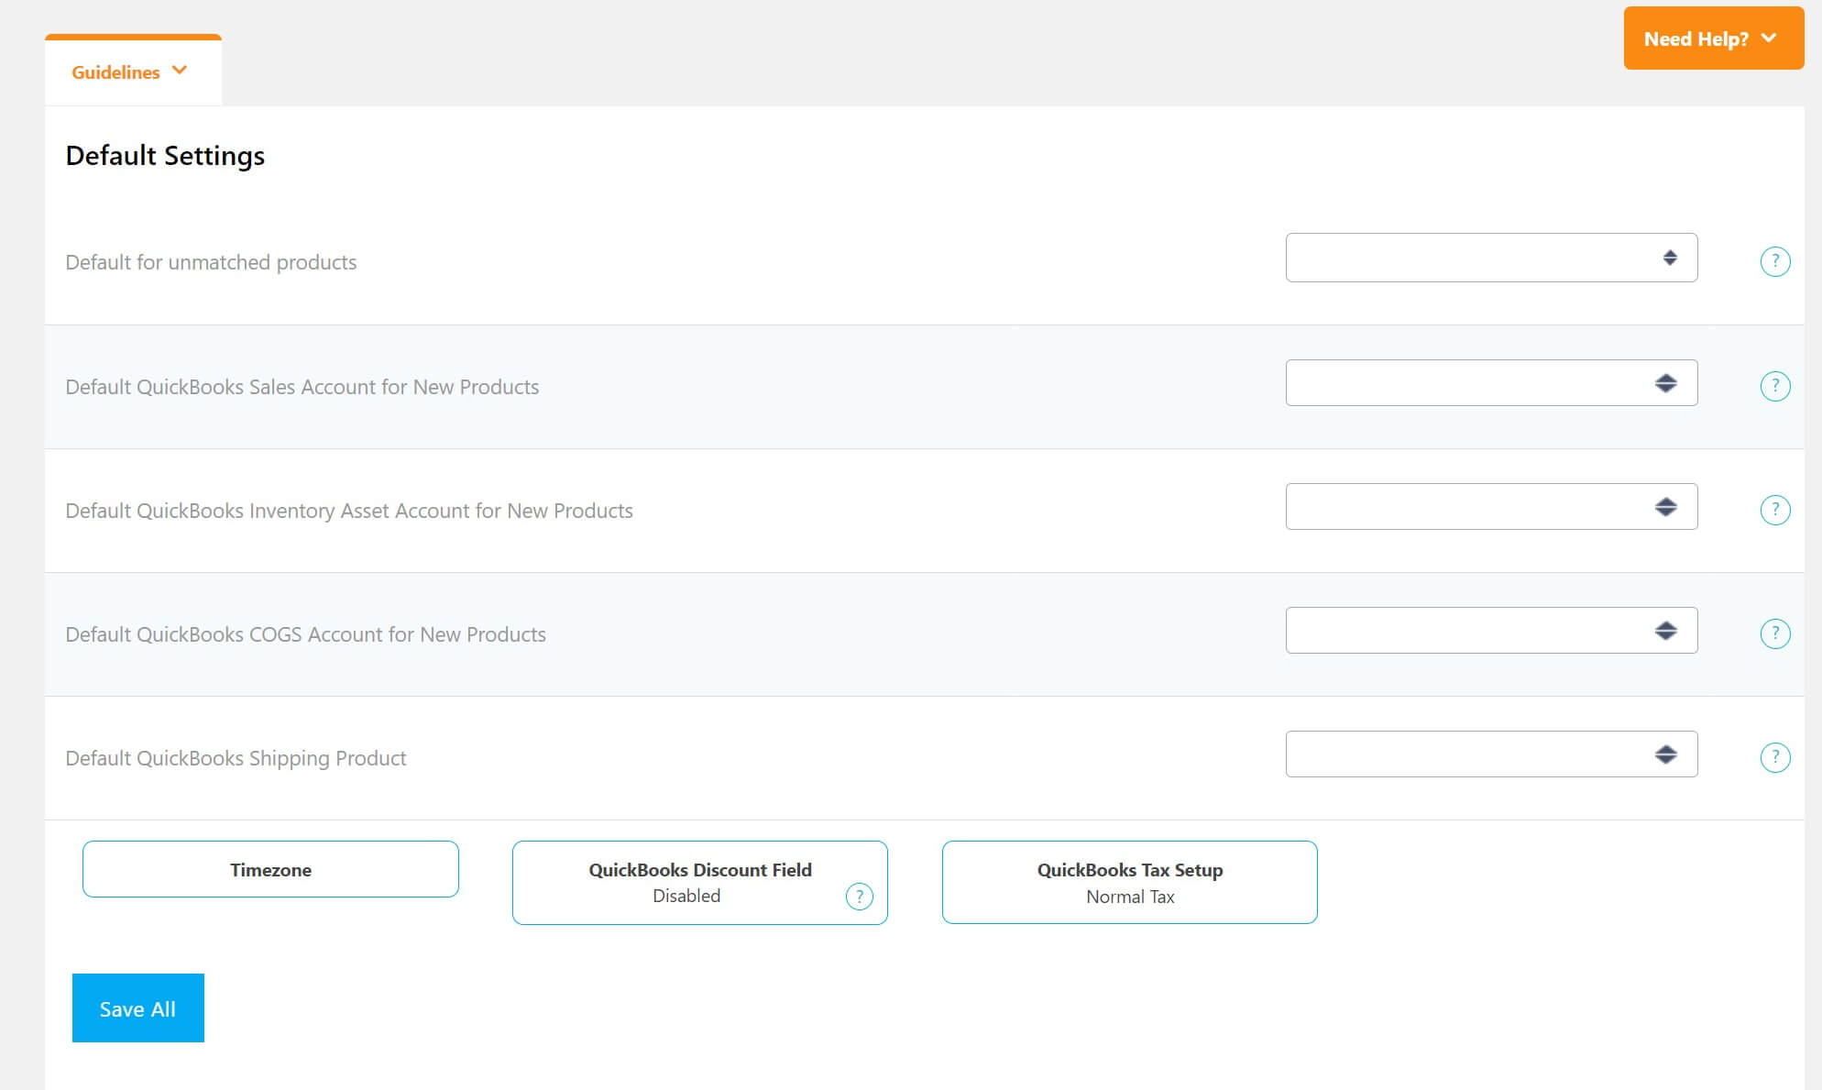Select the QuickBooks Tax Setup card header

1129,869
